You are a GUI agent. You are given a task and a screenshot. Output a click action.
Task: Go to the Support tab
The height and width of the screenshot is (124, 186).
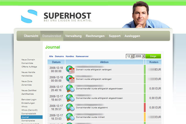[x=115, y=36]
